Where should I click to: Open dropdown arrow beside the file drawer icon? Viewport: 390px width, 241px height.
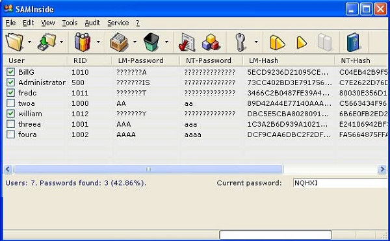click(135, 42)
